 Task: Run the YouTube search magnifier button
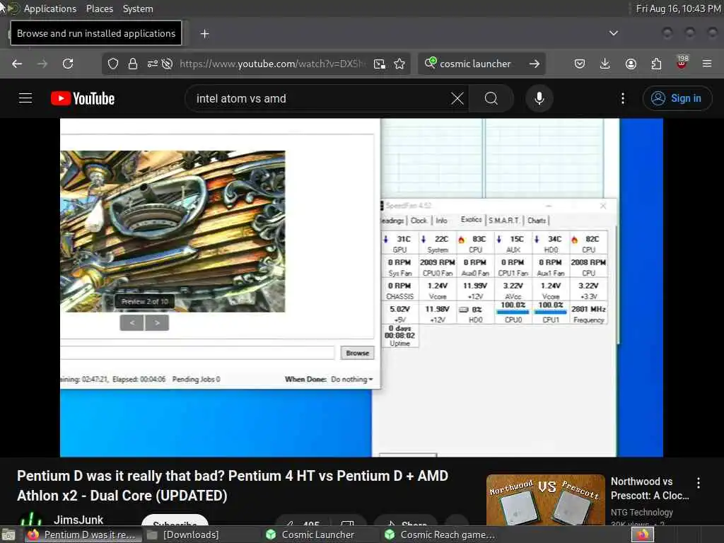491,98
